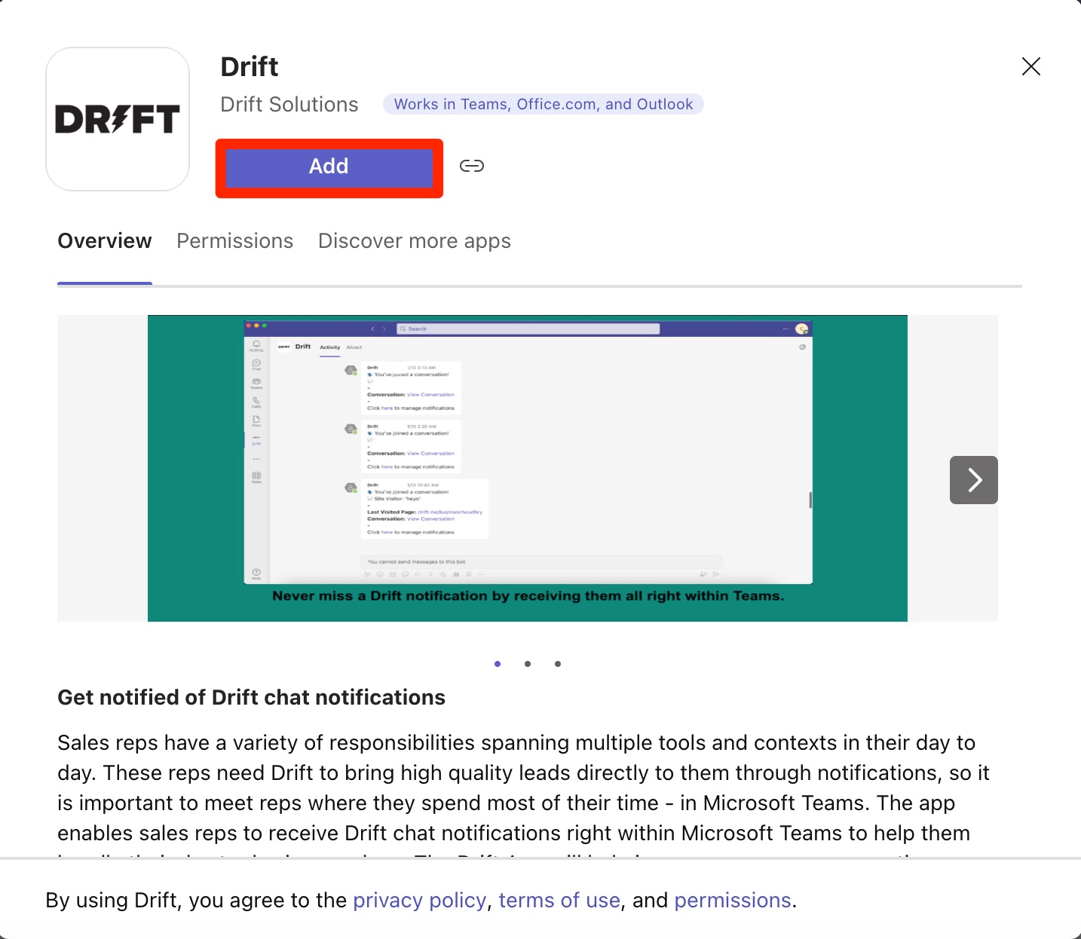The image size is (1081, 939).
Task: Open the permissions link in footer
Action: click(x=733, y=901)
